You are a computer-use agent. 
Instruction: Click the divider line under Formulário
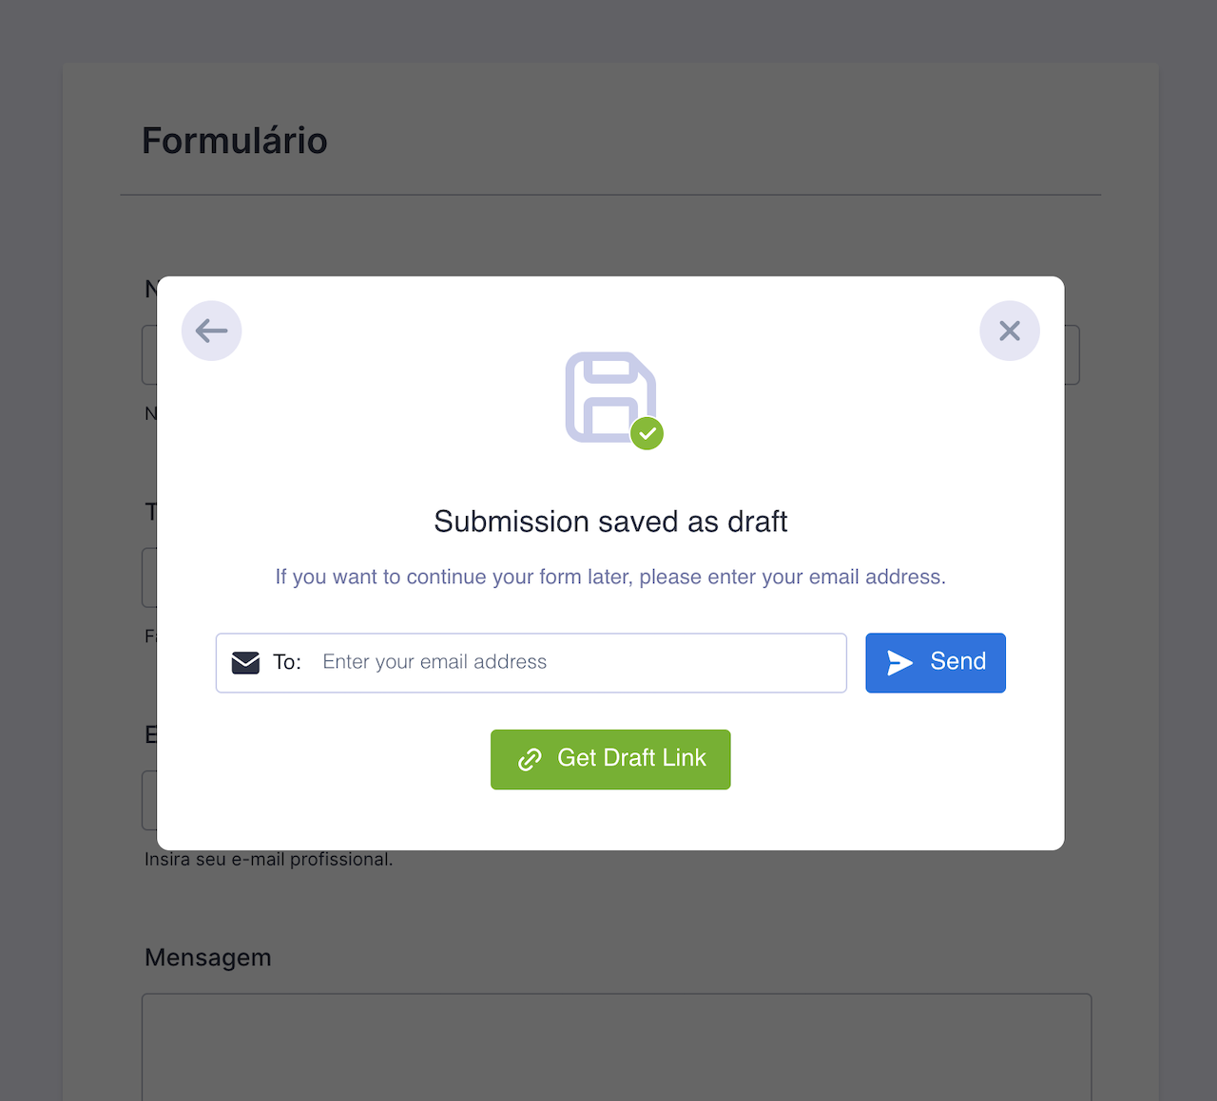[610, 195]
